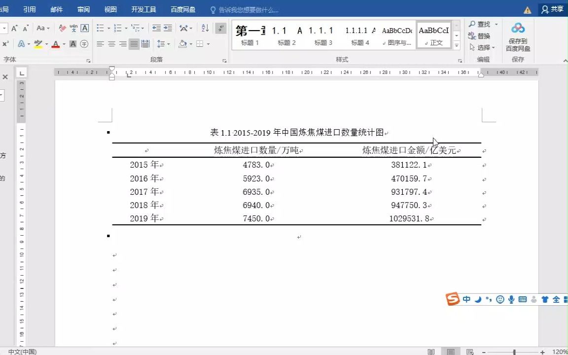Expand the borders dropdown arrow
The height and width of the screenshot is (355, 568).
tap(208, 44)
